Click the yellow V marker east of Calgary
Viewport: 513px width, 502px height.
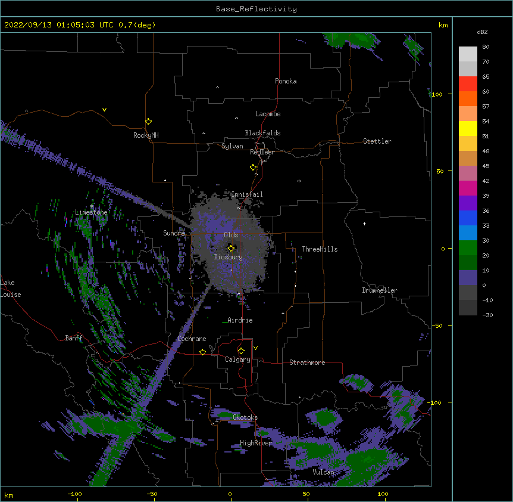click(x=255, y=348)
